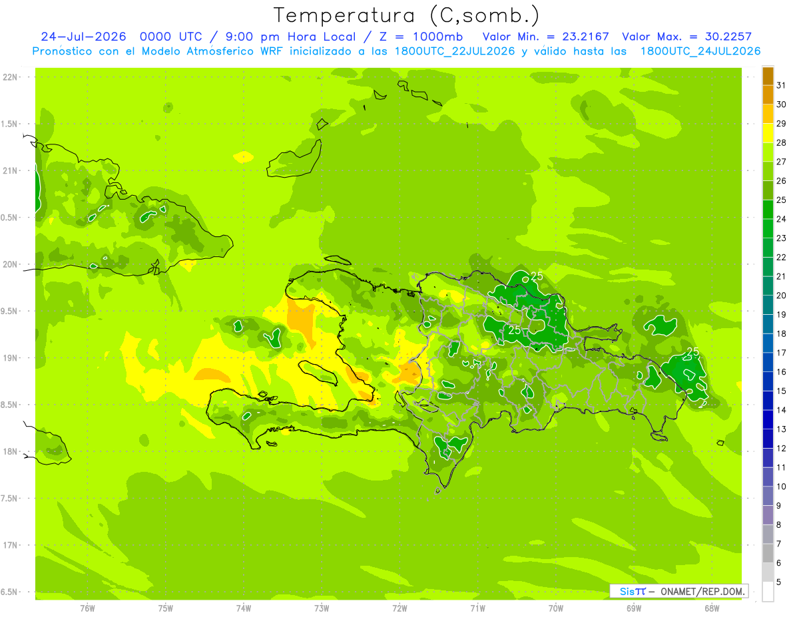Click the '22N' latitude axis label

10,77
